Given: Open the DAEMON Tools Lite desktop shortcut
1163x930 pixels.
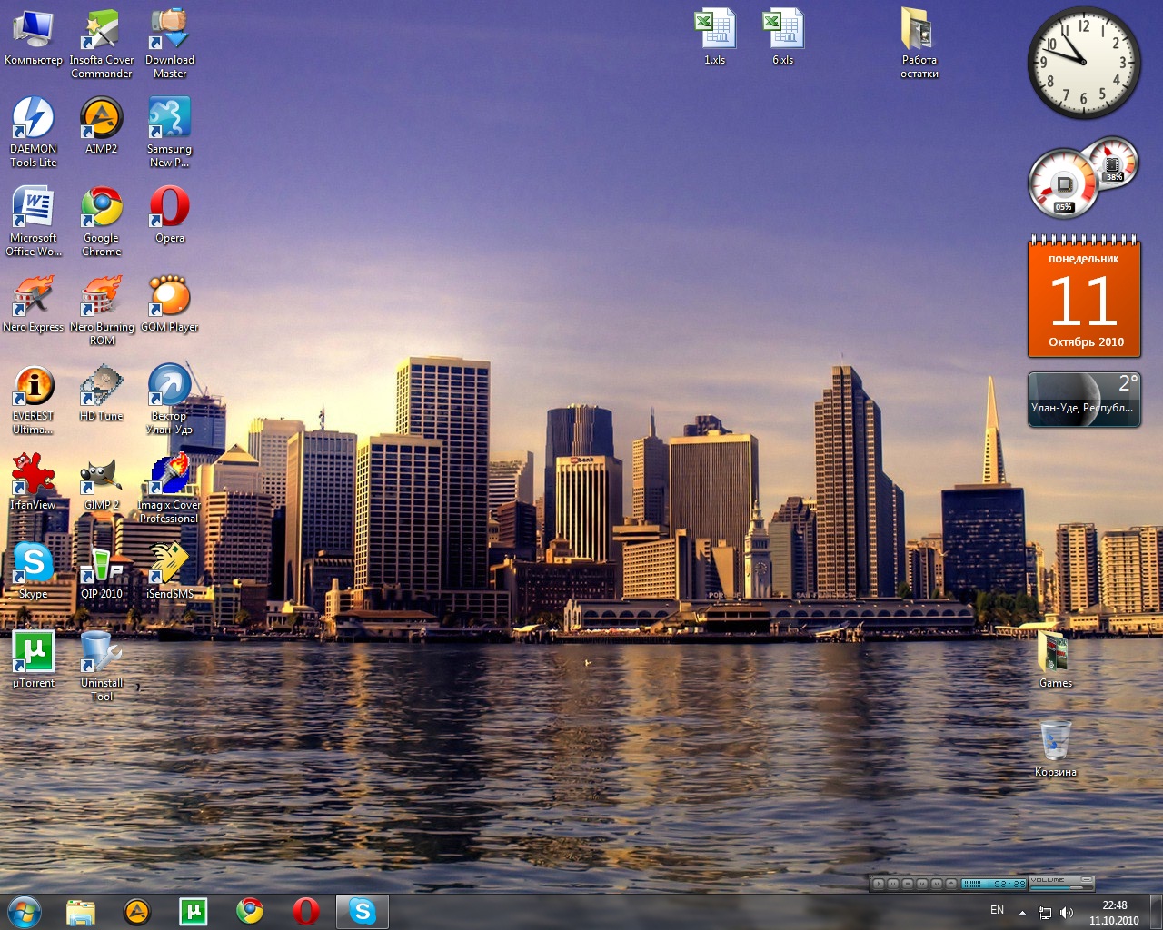Looking at the screenshot, I should (x=34, y=119).
